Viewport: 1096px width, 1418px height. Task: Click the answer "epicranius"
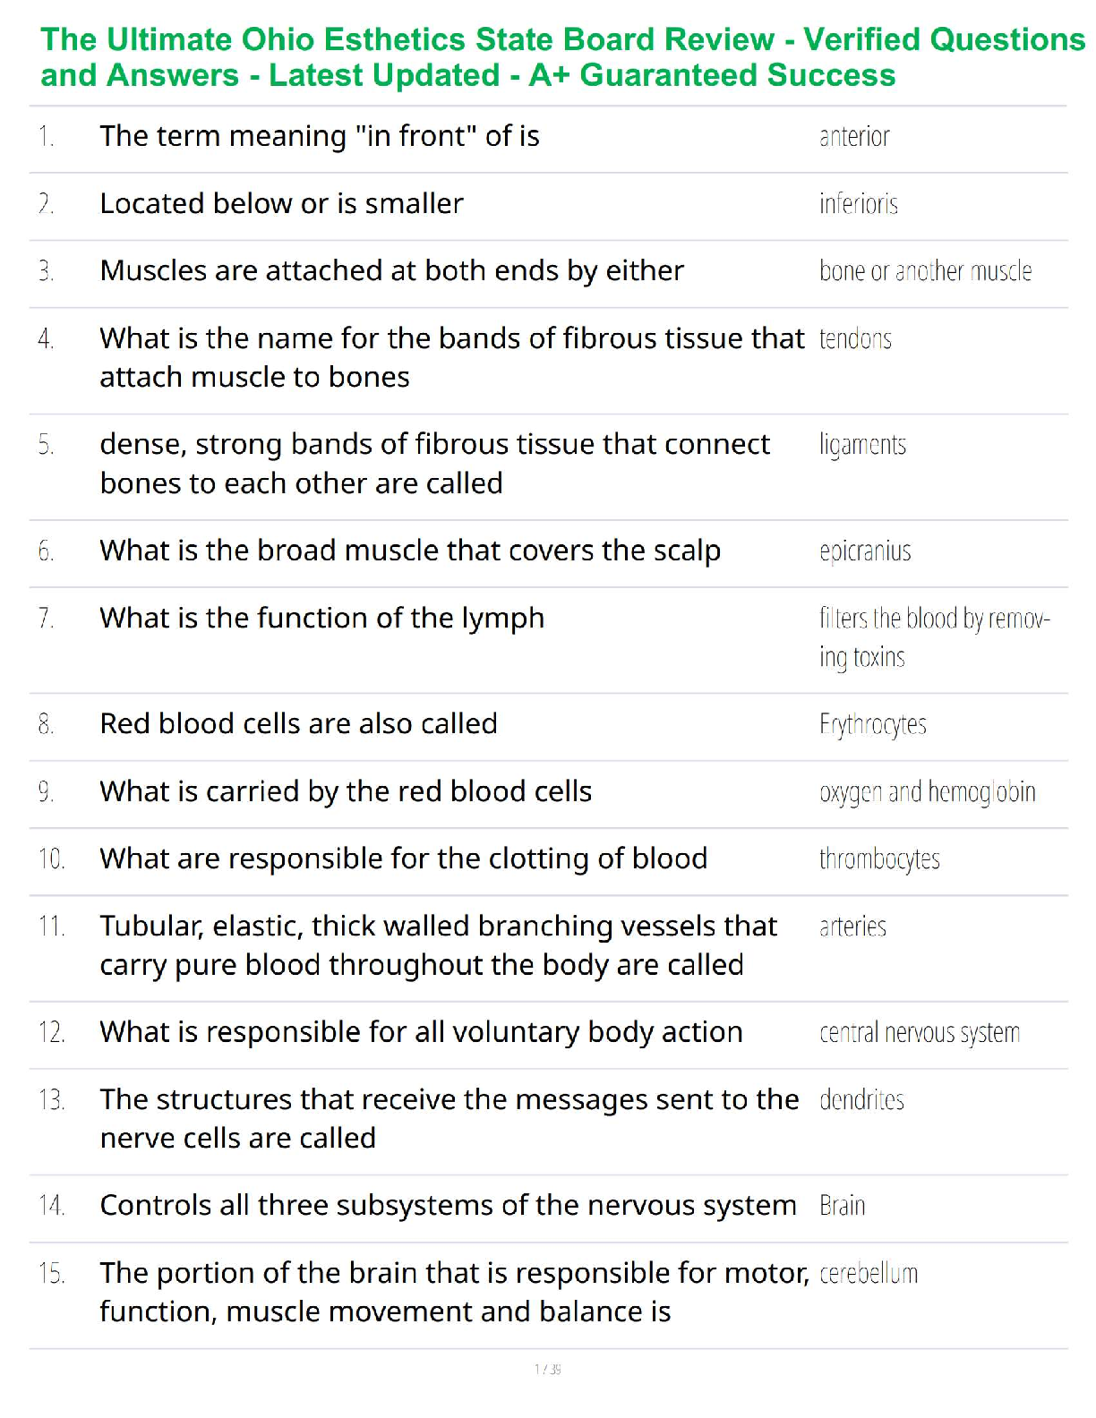coord(865,551)
